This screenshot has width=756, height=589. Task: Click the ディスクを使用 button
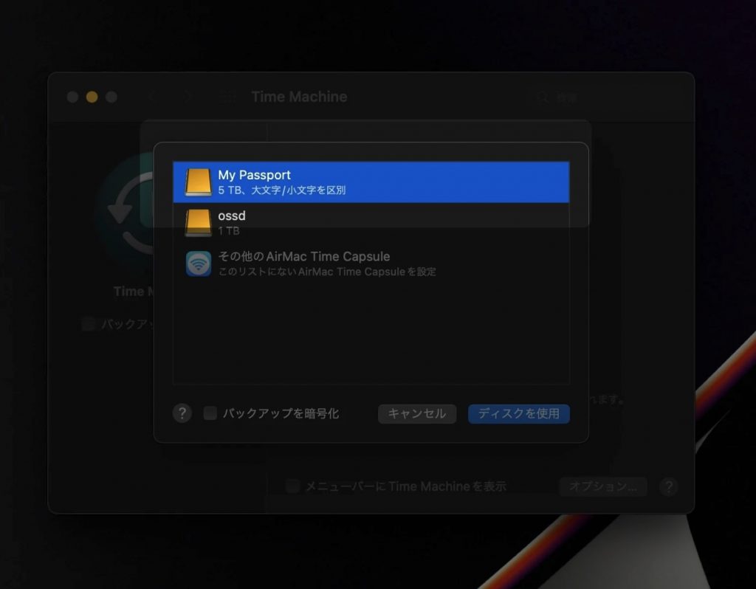tap(519, 413)
